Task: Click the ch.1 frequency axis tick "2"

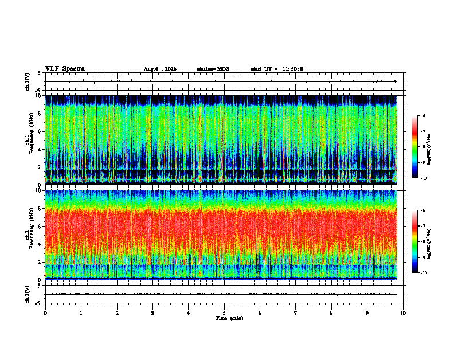Action: click(40, 167)
